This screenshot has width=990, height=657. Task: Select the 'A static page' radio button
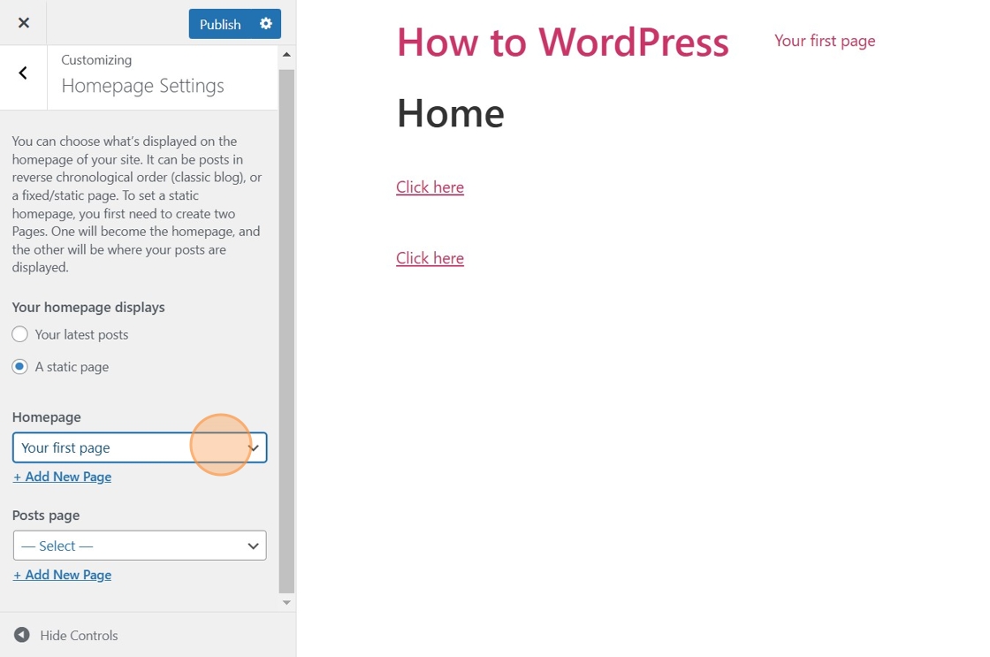20,366
